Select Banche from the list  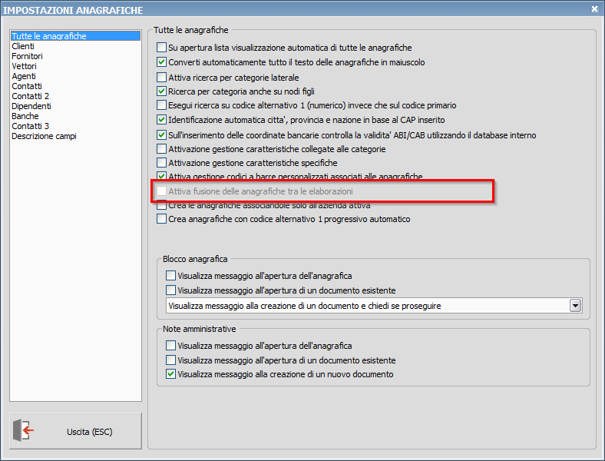pos(25,116)
